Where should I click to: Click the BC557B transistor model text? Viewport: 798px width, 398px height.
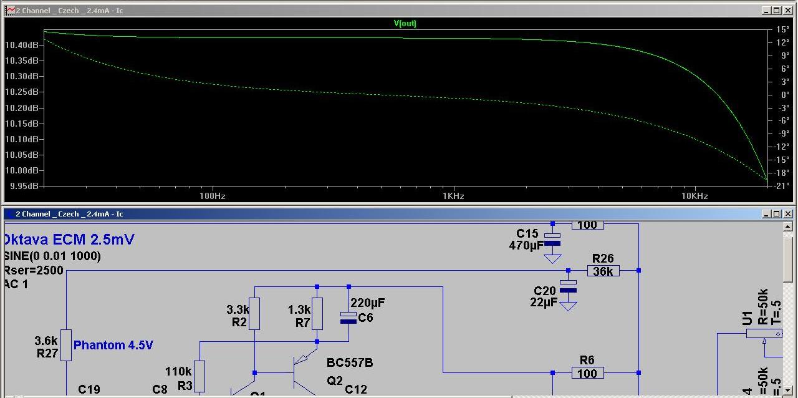pos(350,363)
